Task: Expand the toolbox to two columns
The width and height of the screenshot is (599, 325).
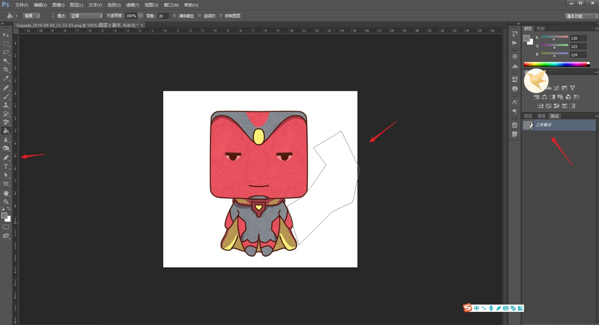Action: click(x=3, y=24)
